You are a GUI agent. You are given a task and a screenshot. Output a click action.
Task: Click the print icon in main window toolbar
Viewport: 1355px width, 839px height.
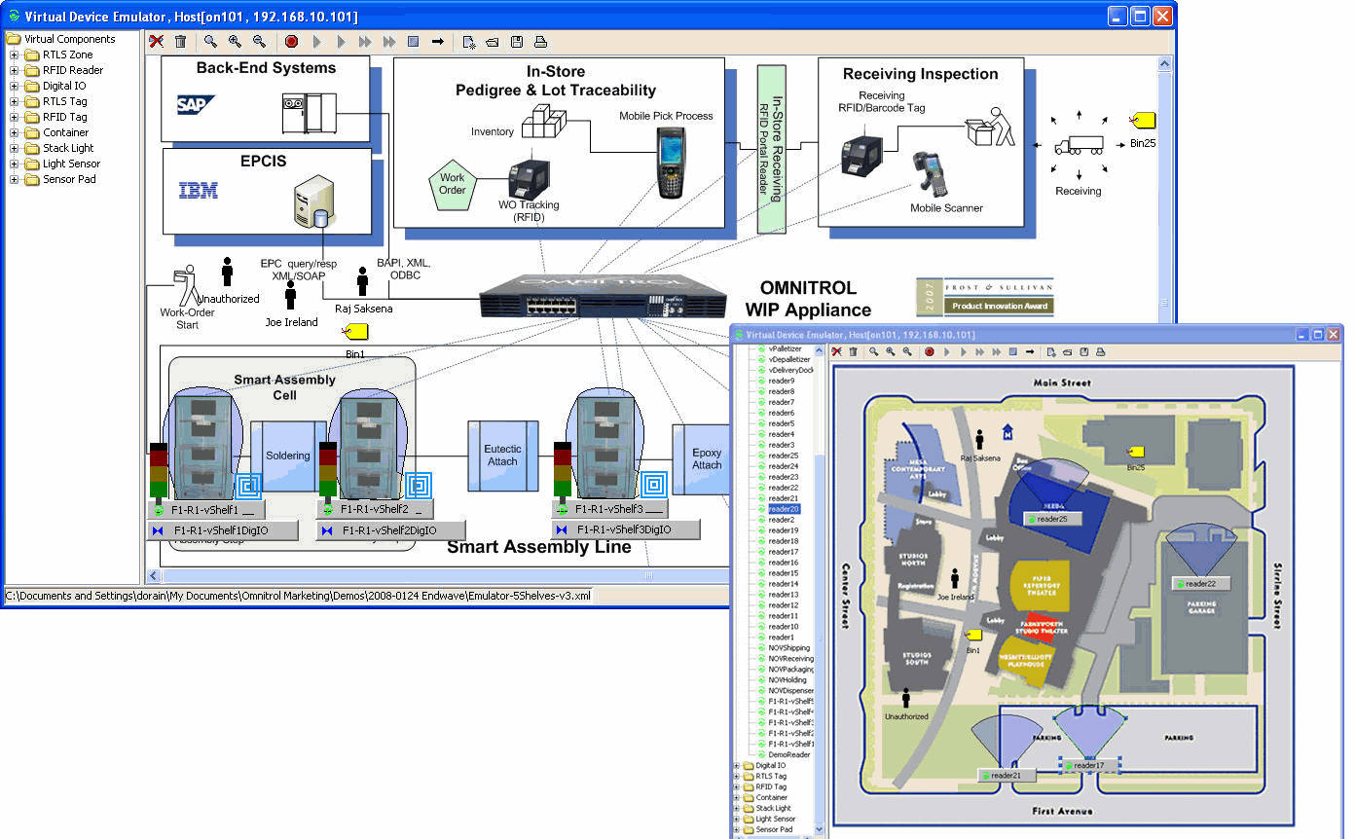(x=540, y=42)
